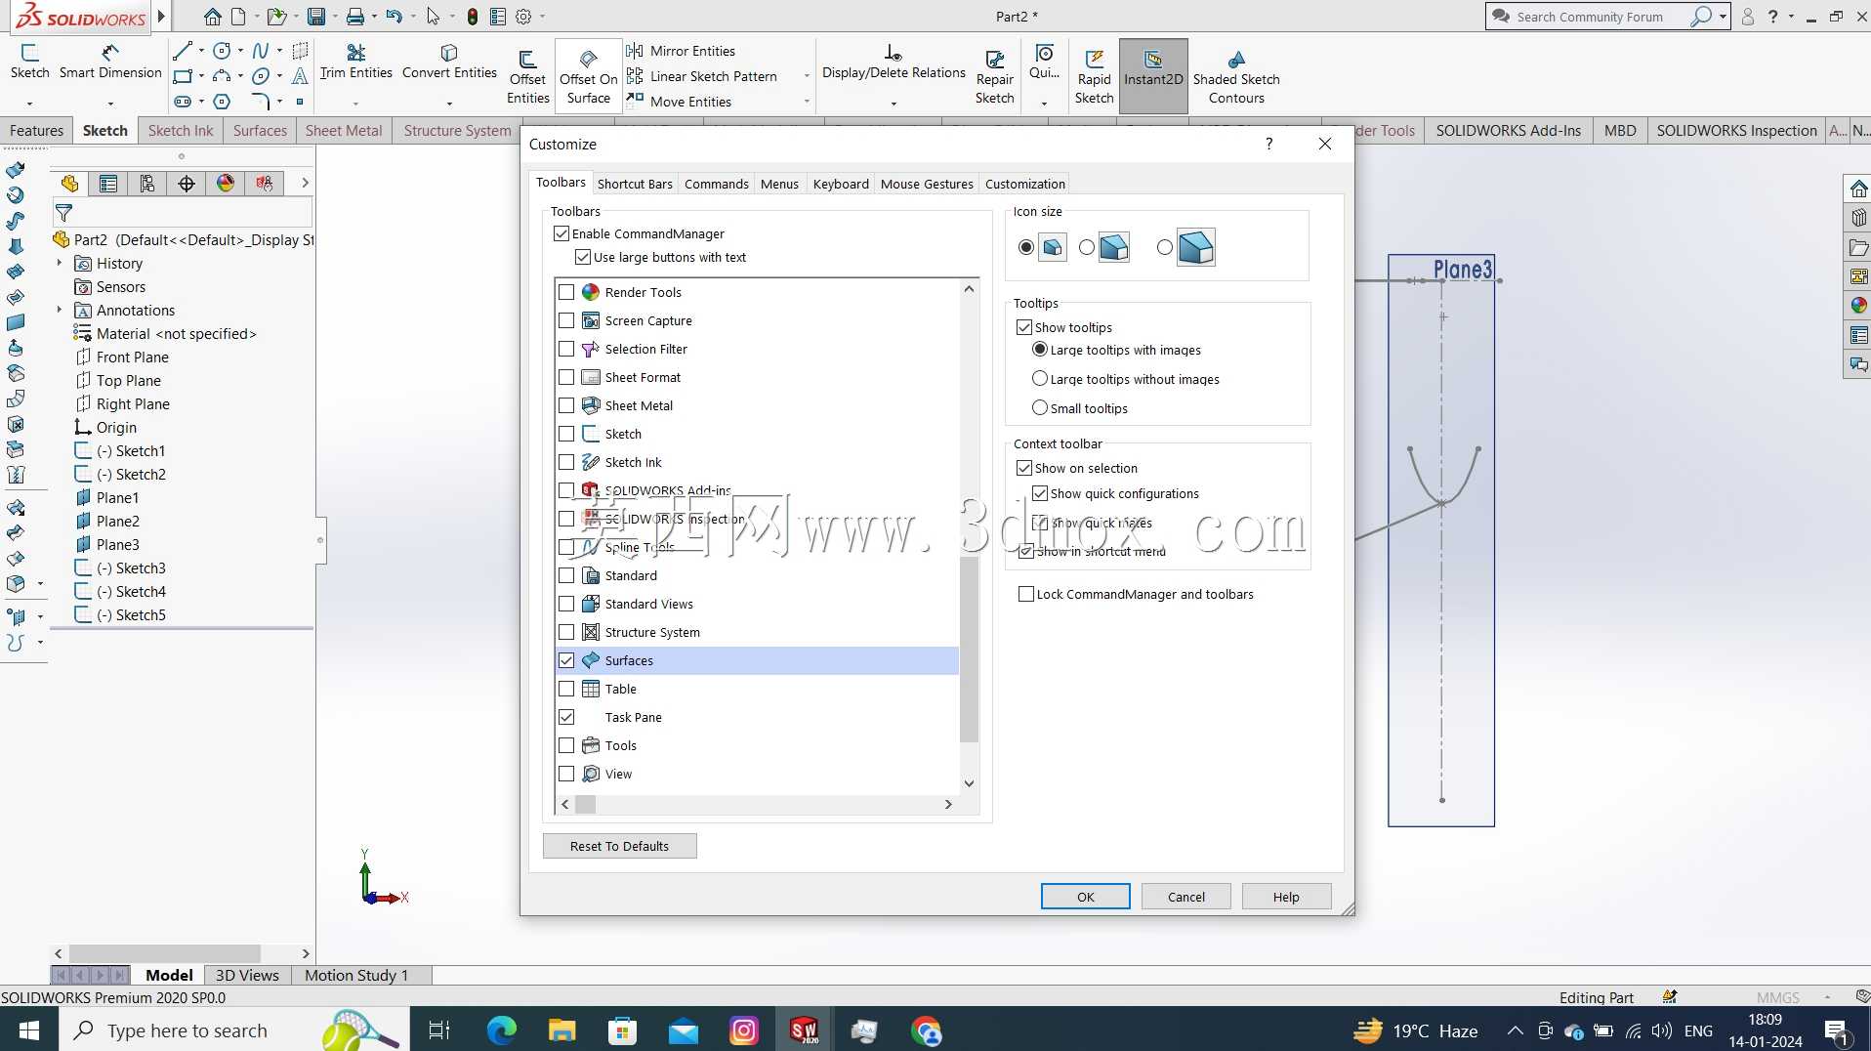Click the Trim Entities tool

point(355,62)
